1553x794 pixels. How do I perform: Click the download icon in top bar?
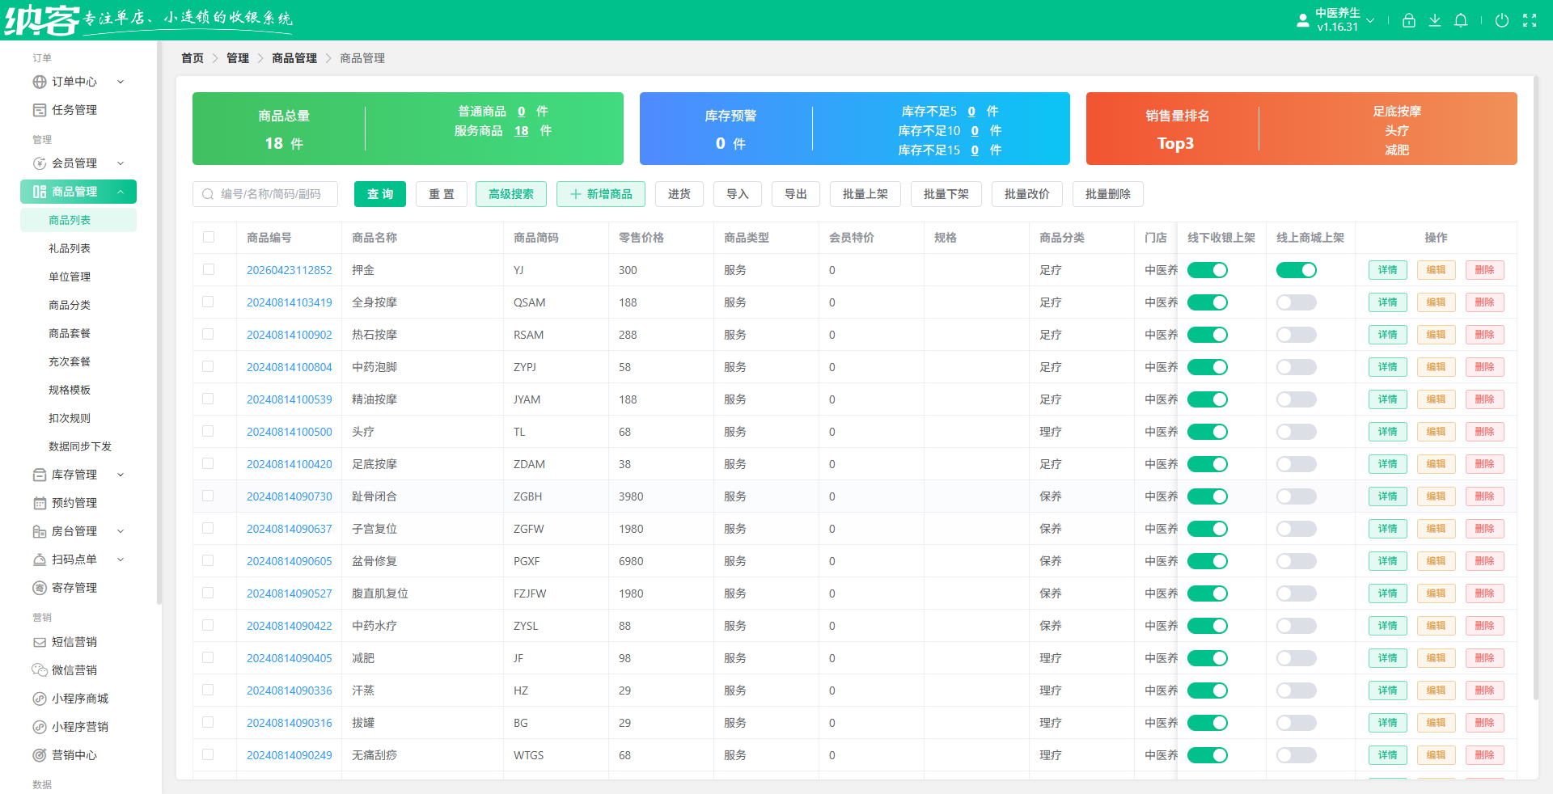pos(1434,21)
